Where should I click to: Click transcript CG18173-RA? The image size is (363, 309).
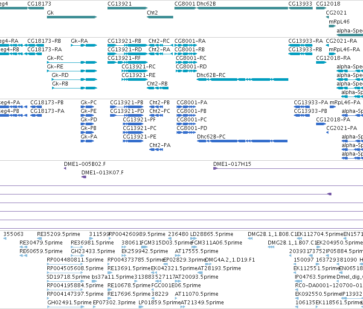click(44, 50)
